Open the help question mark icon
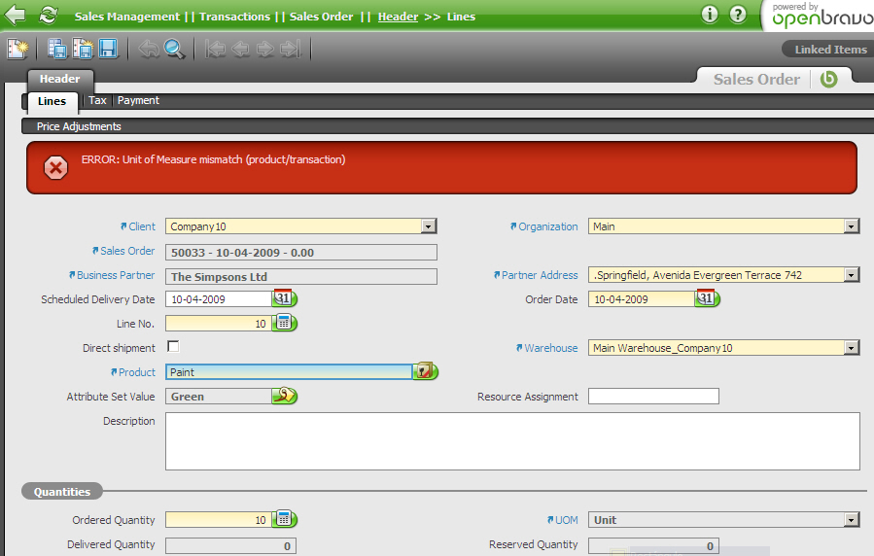This screenshot has width=874, height=556. 738,15
